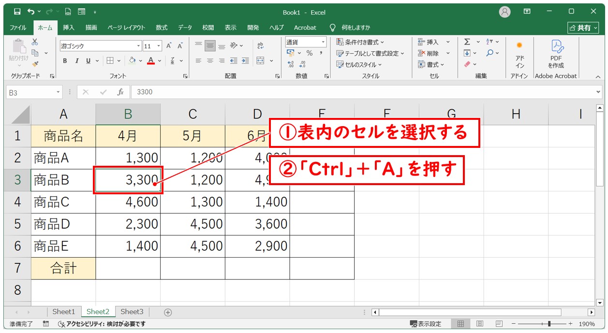Select the Format Painter brush icon
The height and width of the screenshot is (333, 608).
click(35, 63)
